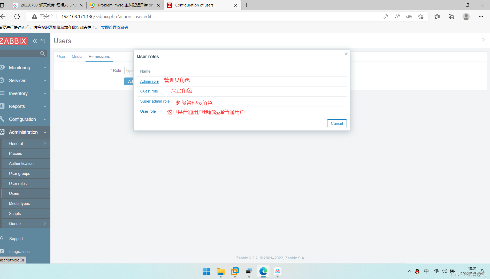The image size is (490, 279).
Task: Click the QQ penguin tray icon
Action: [417, 271]
